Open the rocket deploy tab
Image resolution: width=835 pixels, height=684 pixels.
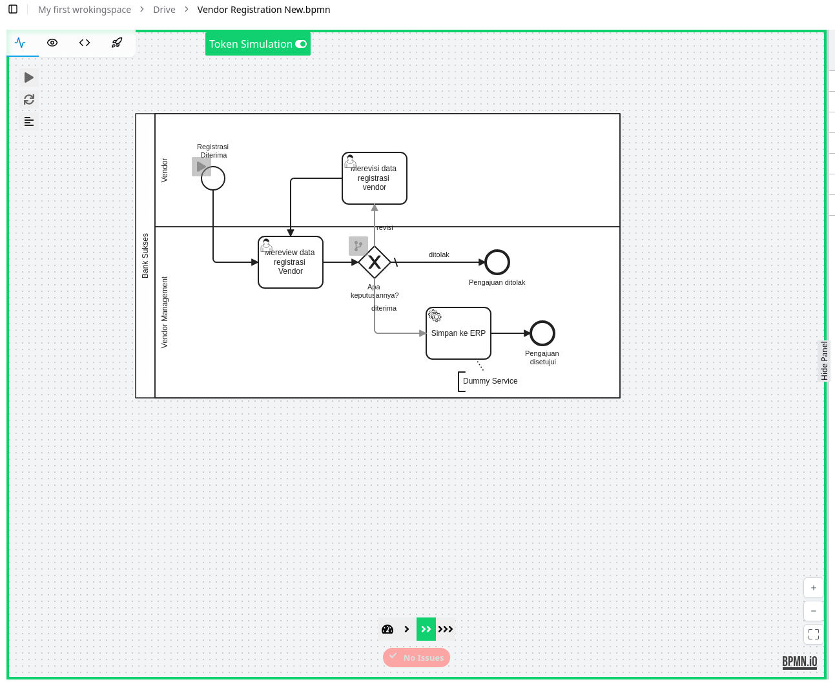117,43
